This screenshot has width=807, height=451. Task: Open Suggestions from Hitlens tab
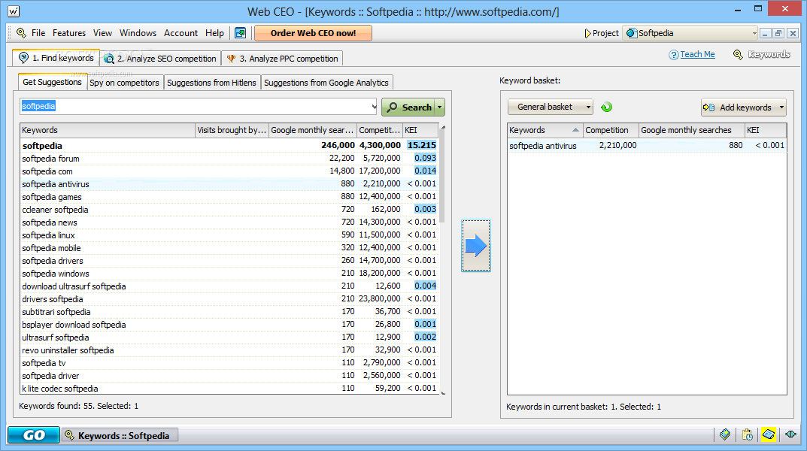pyautogui.click(x=211, y=83)
